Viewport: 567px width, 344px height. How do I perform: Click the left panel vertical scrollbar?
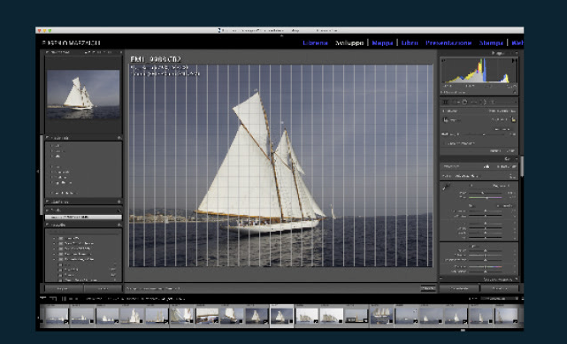42,175
